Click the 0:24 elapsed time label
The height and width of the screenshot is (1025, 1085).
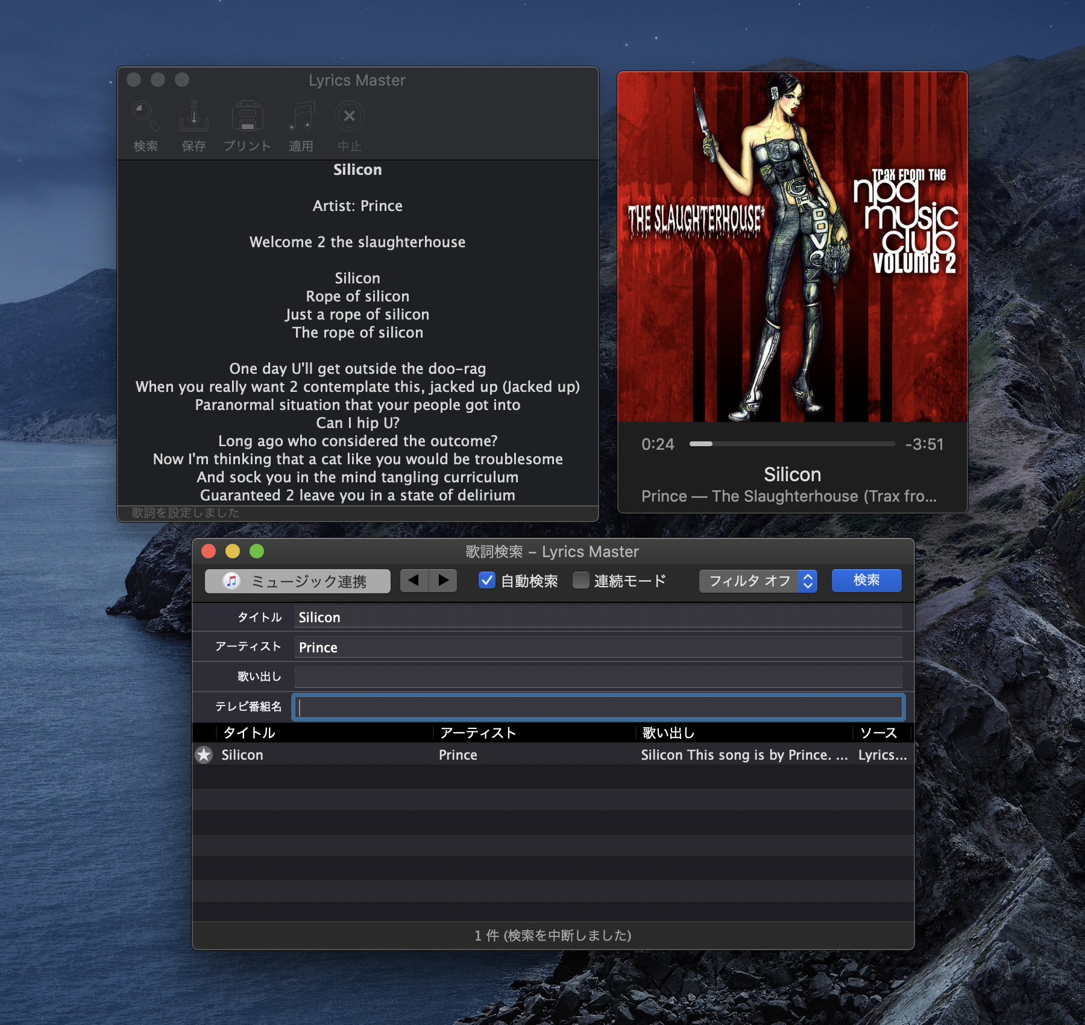pos(658,444)
